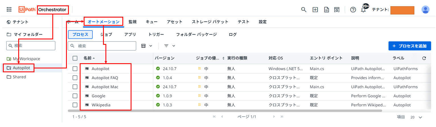Open the app launcher grid icon
This screenshot has height=127, width=436.
tap(9, 10)
